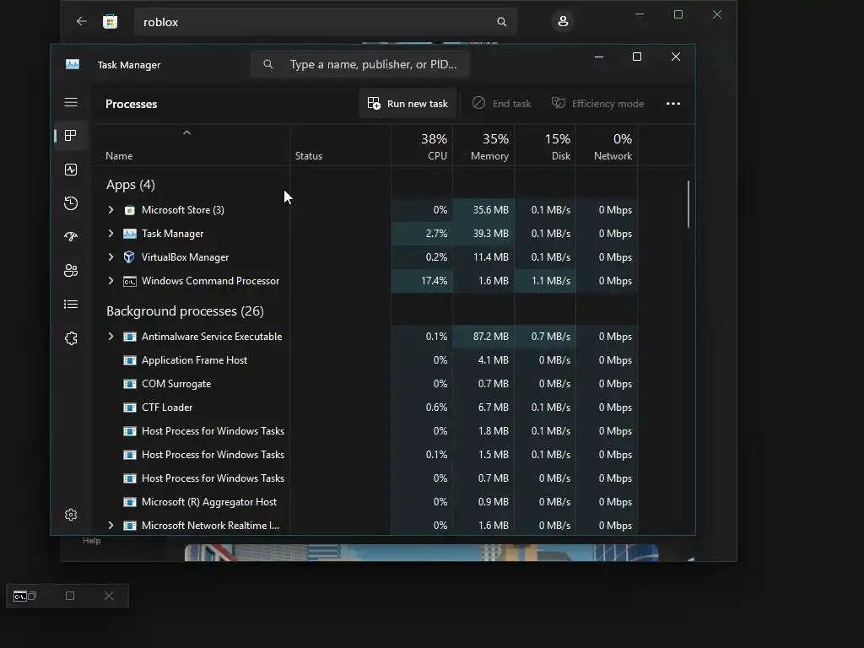Click the Task Manager app logo icon
The width and height of the screenshot is (864, 648).
point(73,64)
